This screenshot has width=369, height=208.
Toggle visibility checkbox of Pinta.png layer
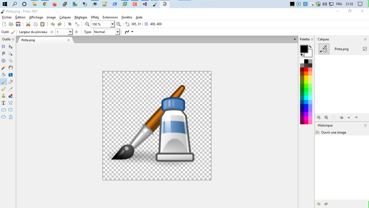coord(365,49)
